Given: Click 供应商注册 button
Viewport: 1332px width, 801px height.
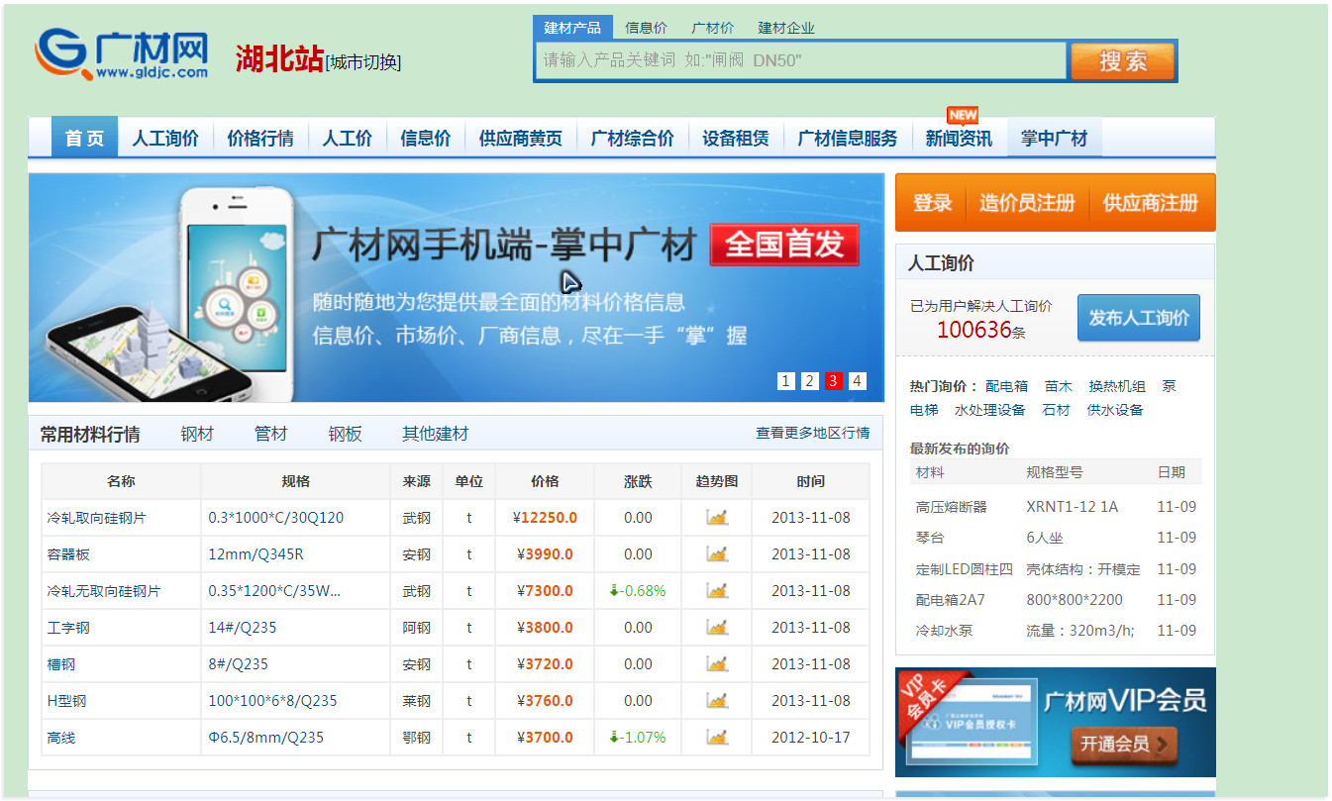Looking at the screenshot, I should click(1151, 203).
